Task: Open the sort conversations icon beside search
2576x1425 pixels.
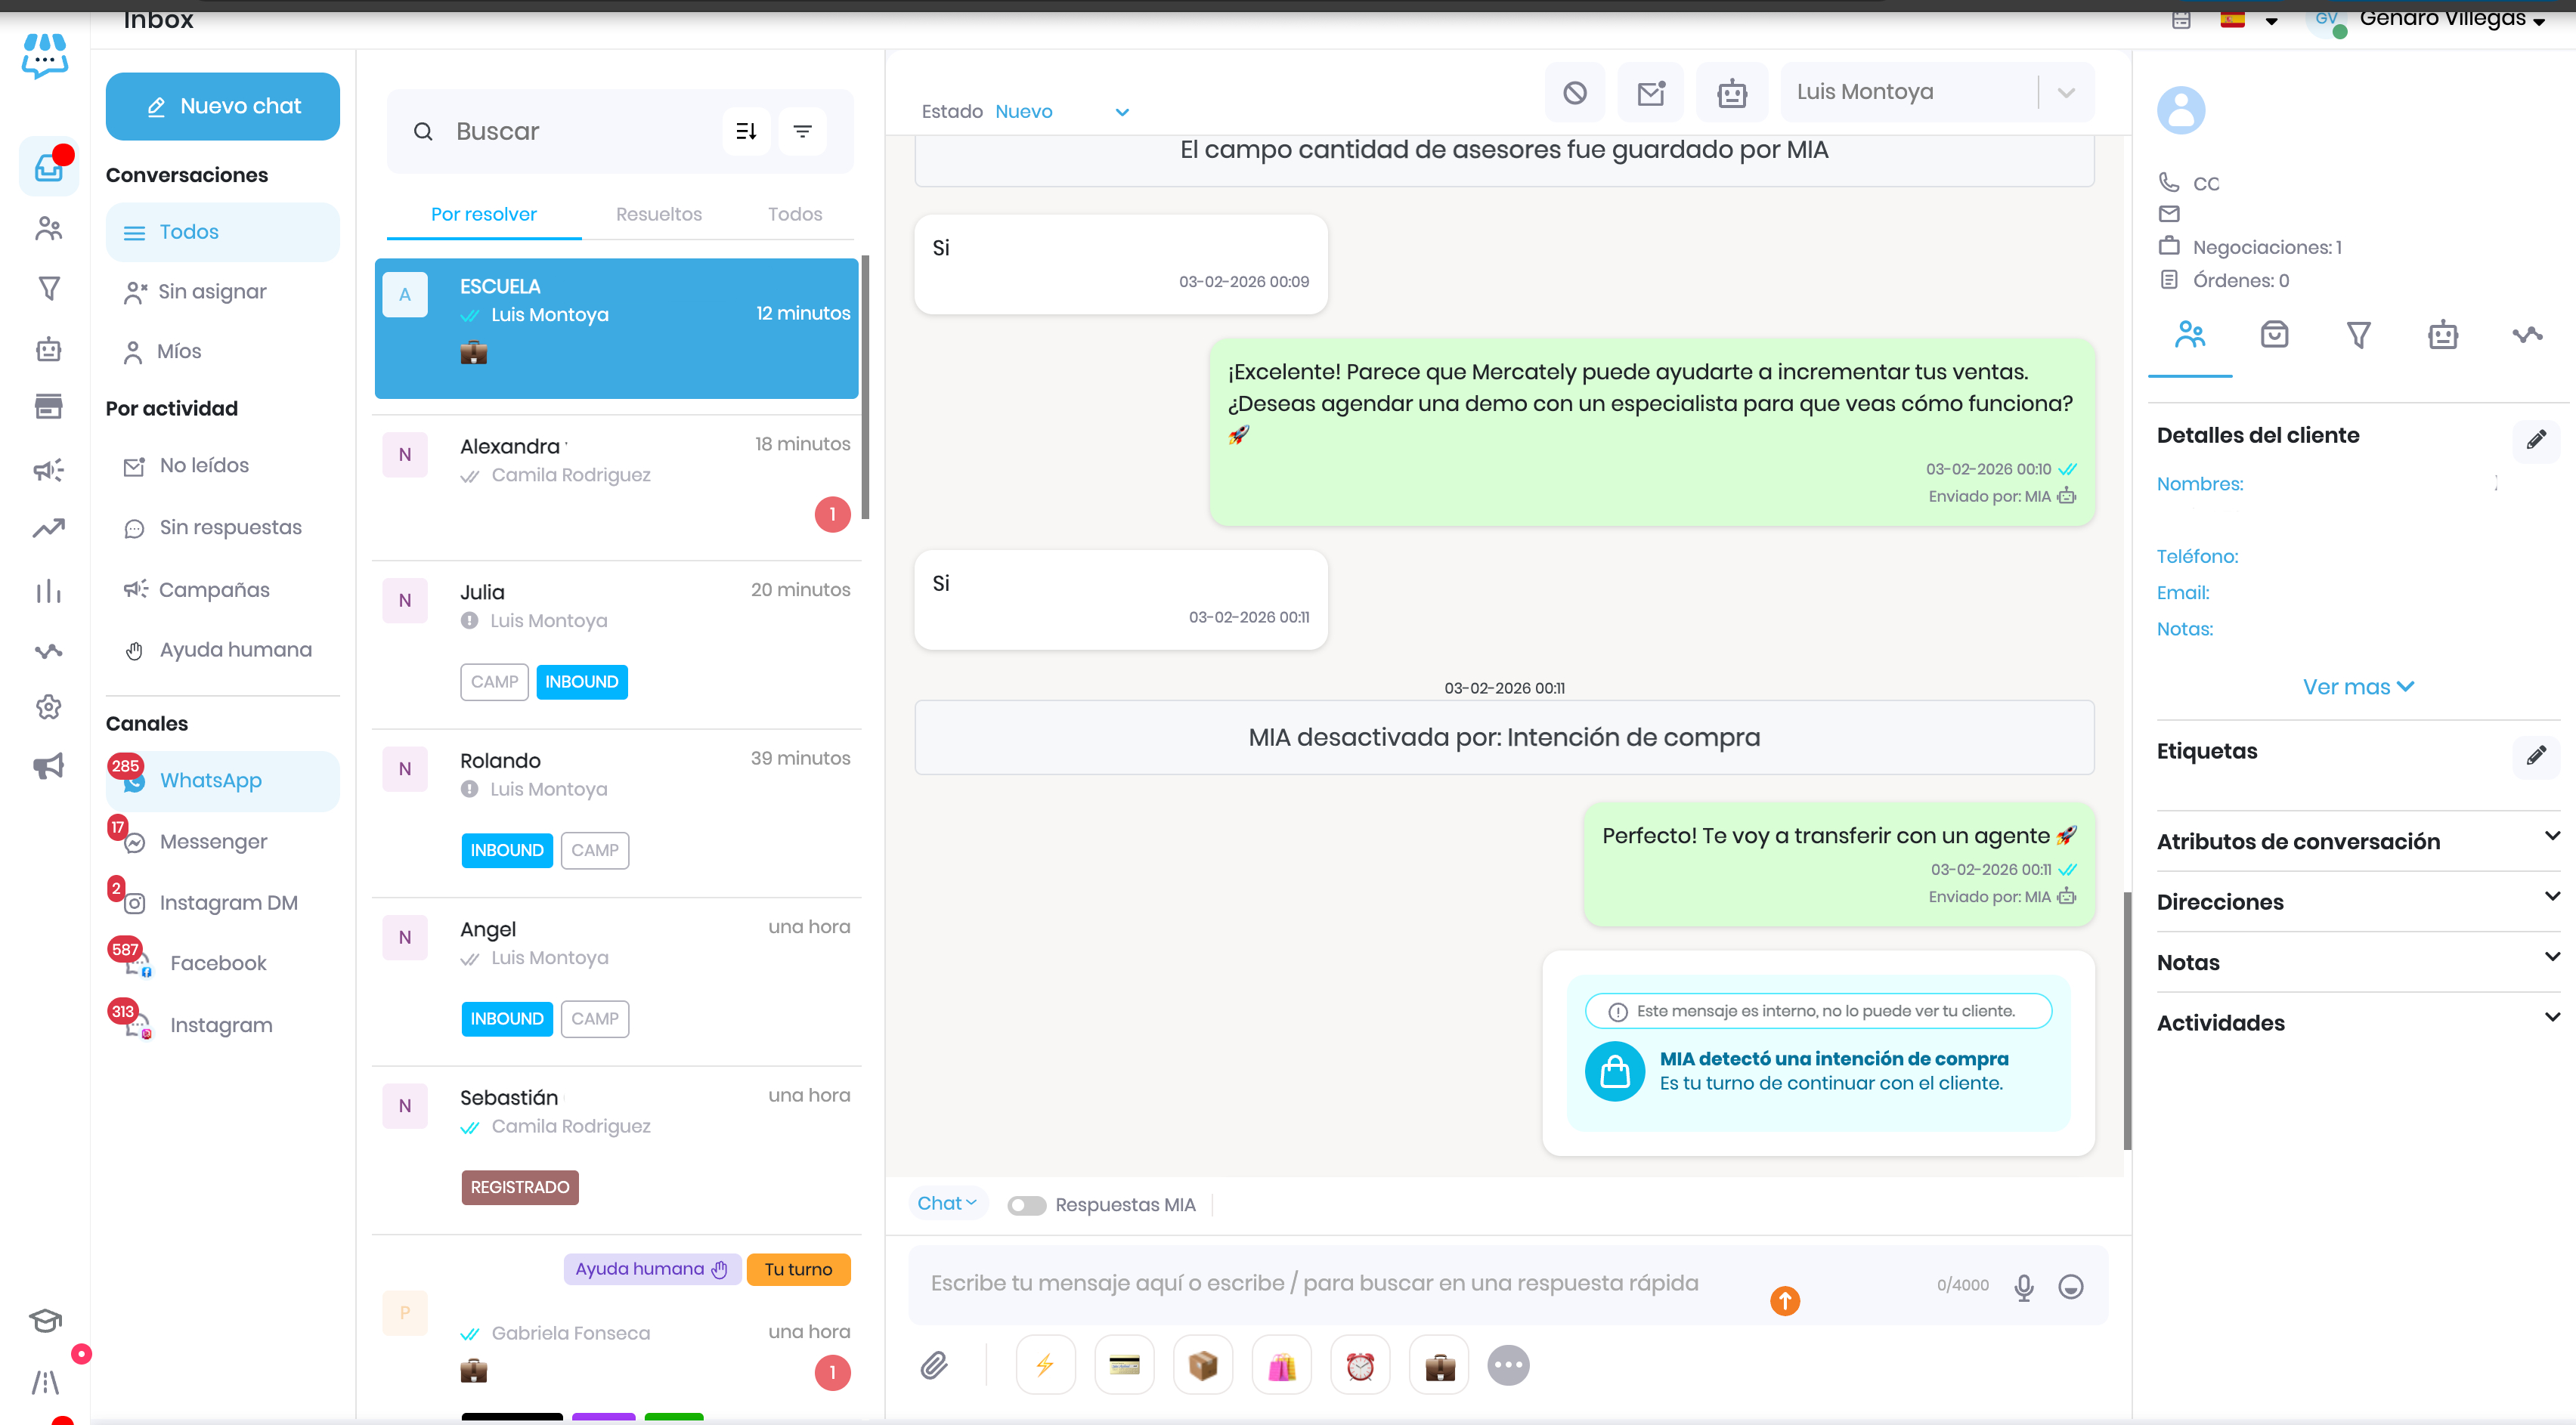Action: click(x=746, y=131)
